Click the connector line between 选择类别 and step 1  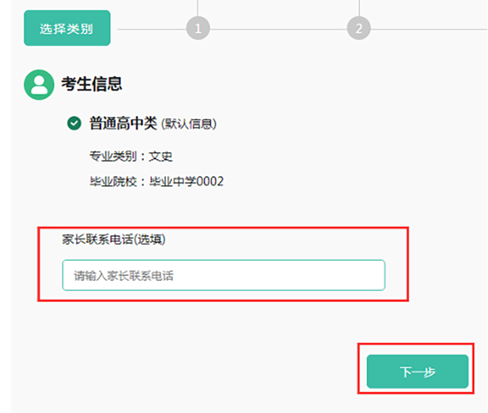(x=149, y=29)
